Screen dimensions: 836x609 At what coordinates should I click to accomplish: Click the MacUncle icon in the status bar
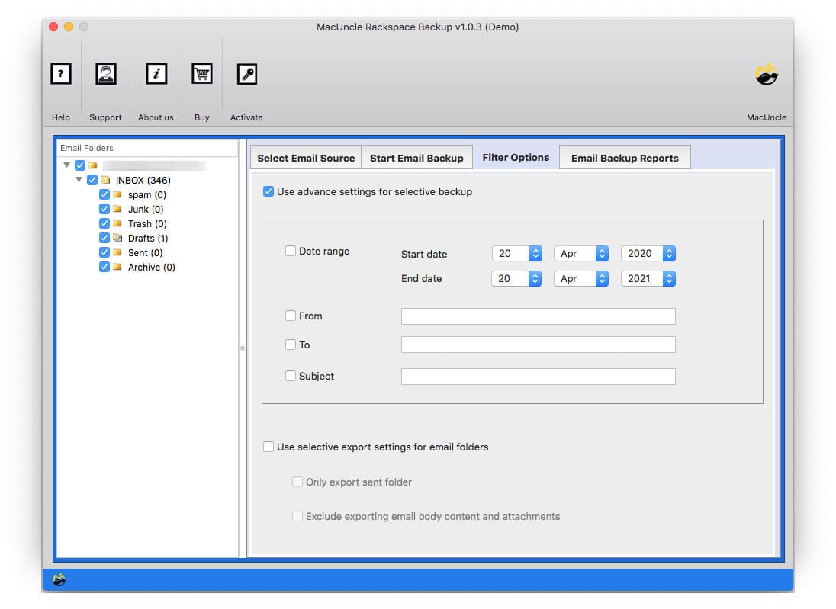[59, 579]
